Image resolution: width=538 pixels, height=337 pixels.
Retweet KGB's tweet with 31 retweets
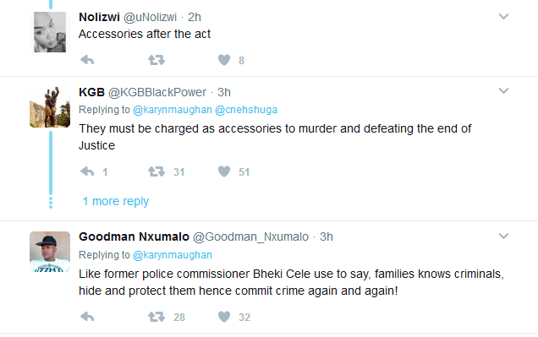point(156,171)
